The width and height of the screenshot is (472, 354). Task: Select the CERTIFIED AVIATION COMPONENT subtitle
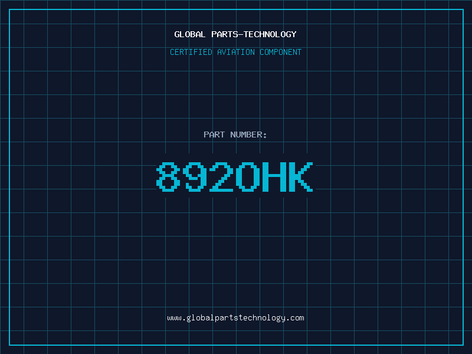pos(235,52)
